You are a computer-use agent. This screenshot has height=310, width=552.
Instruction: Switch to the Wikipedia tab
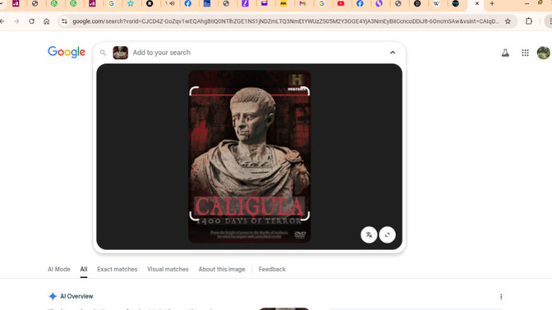pos(436,3)
